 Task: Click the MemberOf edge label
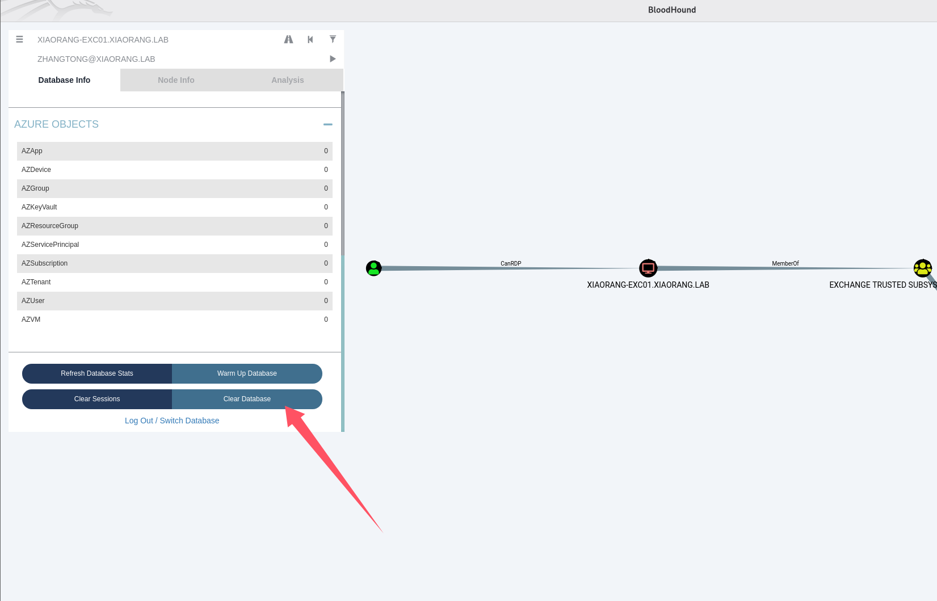785,263
